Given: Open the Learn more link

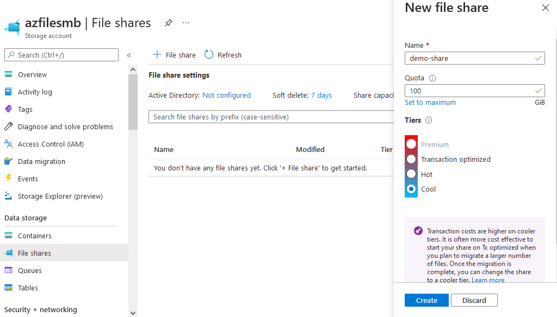Looking at the screenshot, I should [x=488, y=280].
